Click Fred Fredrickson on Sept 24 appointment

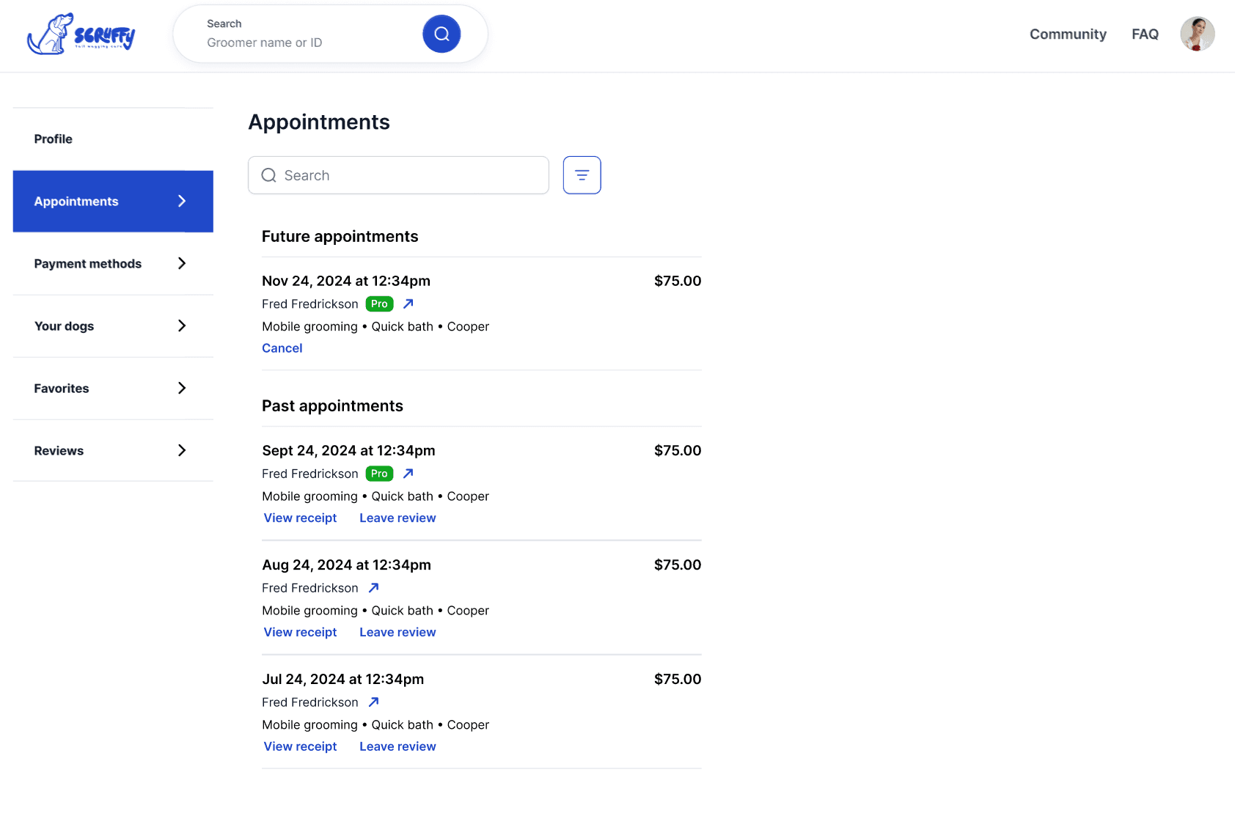pyautogui.click(x=310, y=474)
